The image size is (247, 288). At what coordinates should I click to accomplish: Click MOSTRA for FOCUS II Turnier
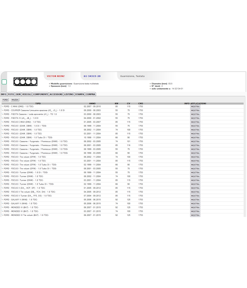[195, 196]
